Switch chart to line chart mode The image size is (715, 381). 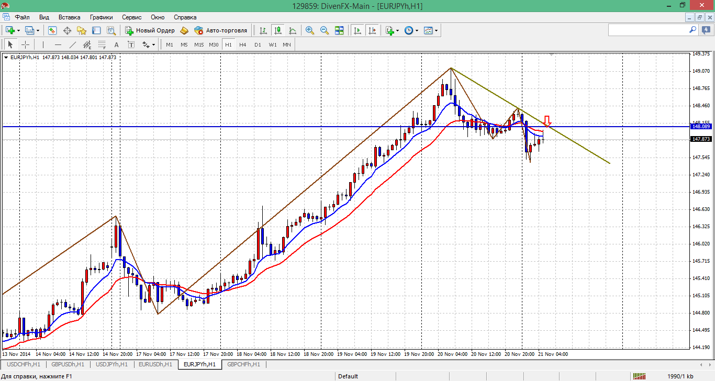[293, 30]
